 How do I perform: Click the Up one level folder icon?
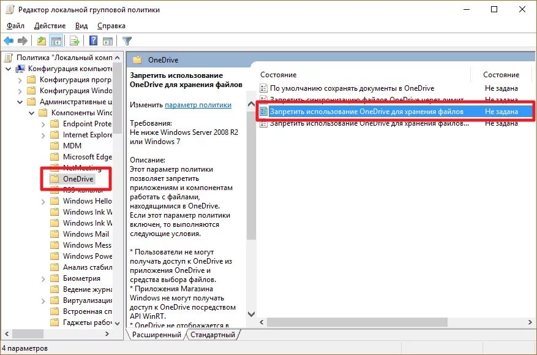(42, 41)
